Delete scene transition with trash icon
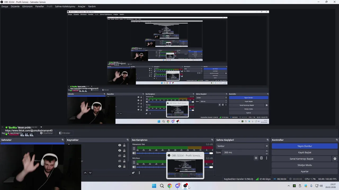Viewport: 339px width, 190px height. pyautogui.click(x=261, y=158)
